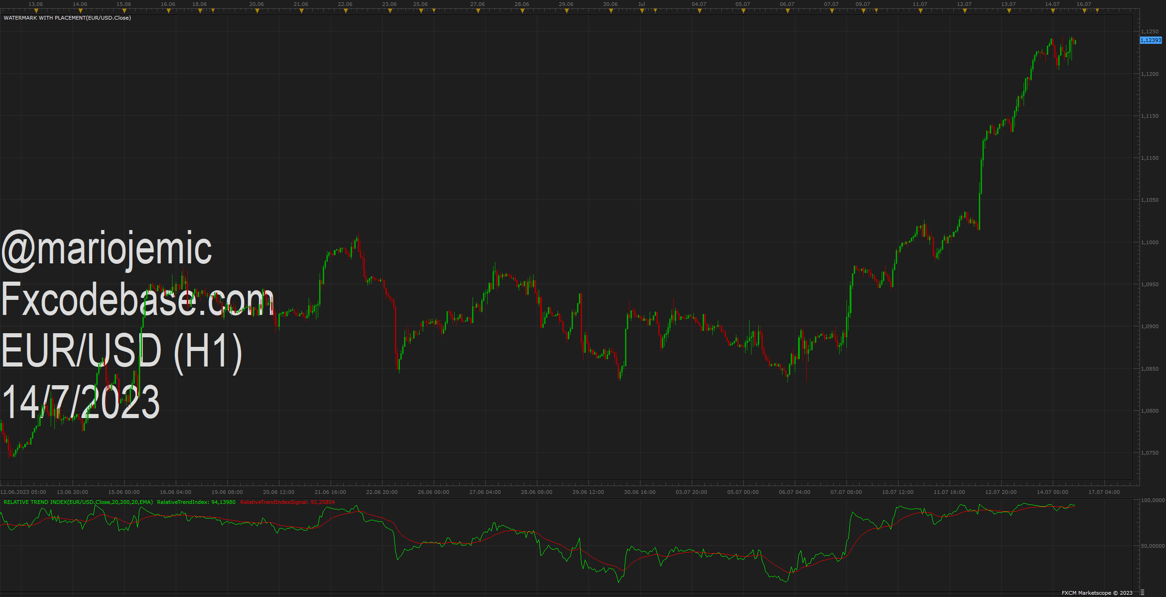Click the current price tag 1,12393
1166x597 pixels.
coord(1150,40)
